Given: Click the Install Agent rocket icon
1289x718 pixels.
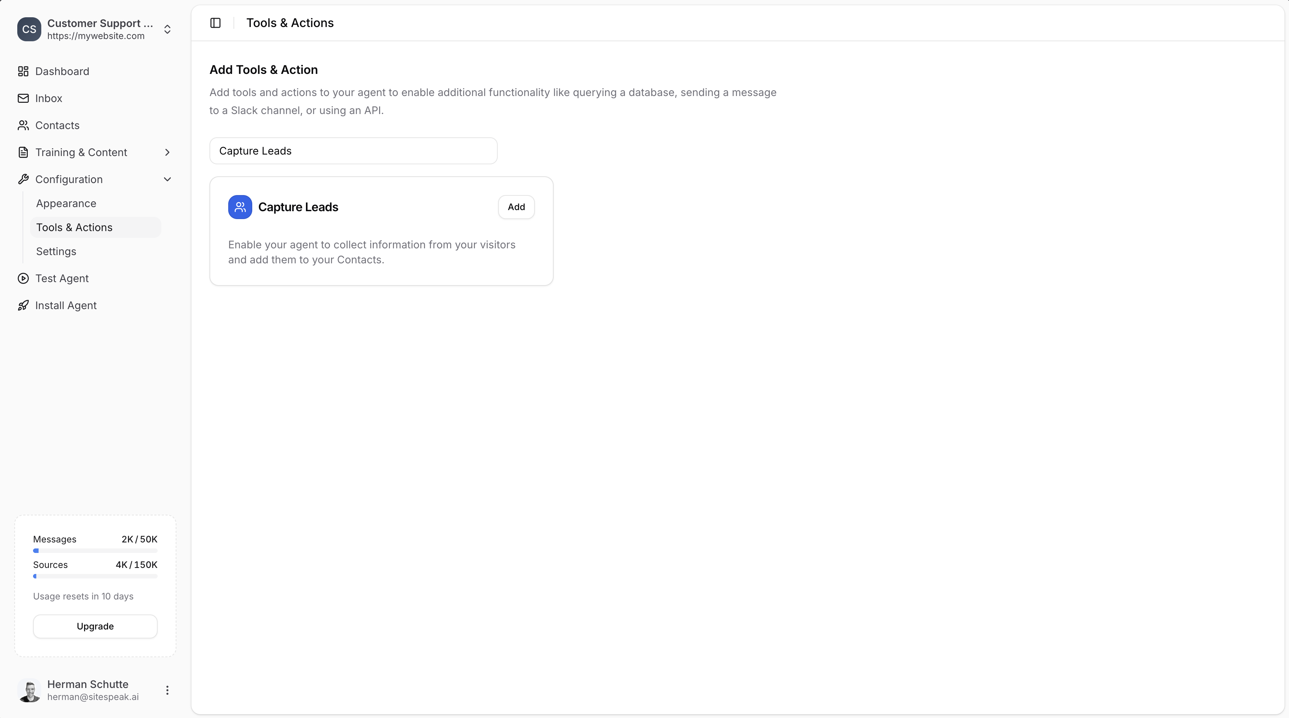Looking at the screenshot, I should pos(23,305).
